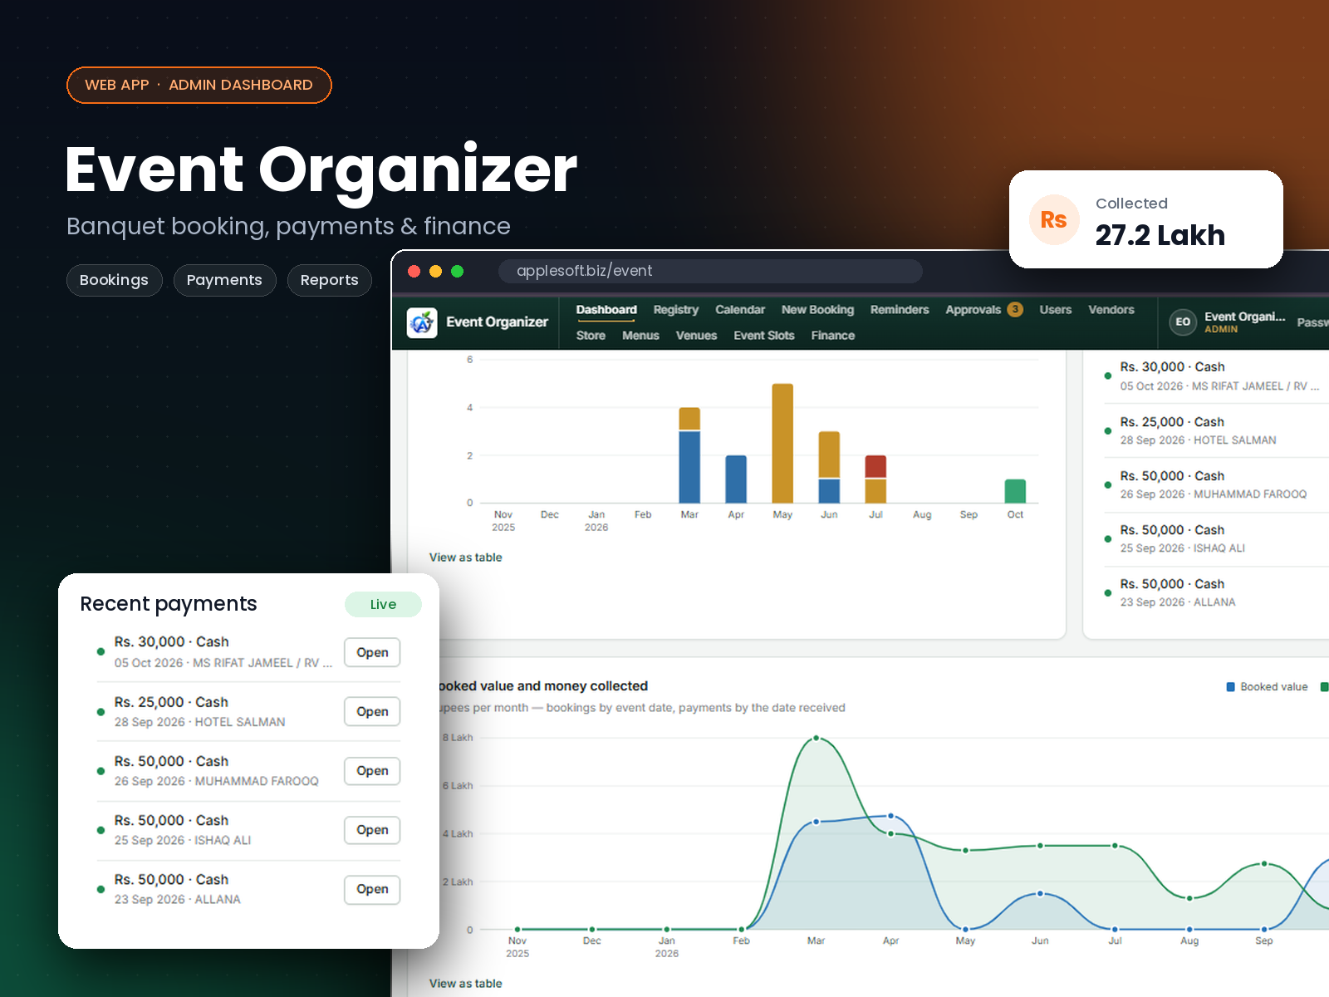
Task: Click the applesoft.biz/event address bar
Action: (710, 271)
